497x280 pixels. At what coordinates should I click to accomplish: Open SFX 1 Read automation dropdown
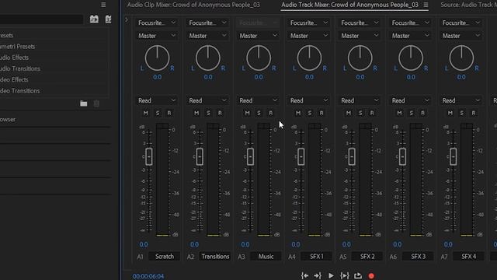pos(309,100)
